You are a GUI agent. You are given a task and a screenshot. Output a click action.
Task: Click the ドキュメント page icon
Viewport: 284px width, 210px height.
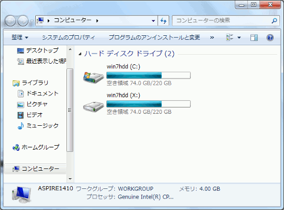pos(20,93)
